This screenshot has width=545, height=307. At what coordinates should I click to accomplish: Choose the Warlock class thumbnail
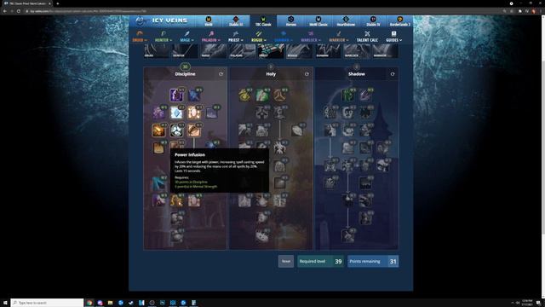(357, 51)
